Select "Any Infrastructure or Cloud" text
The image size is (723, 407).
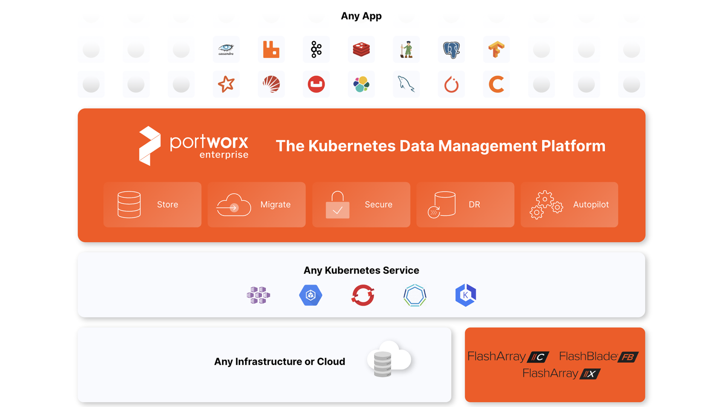pyautogui.click(x=279, y=361)
